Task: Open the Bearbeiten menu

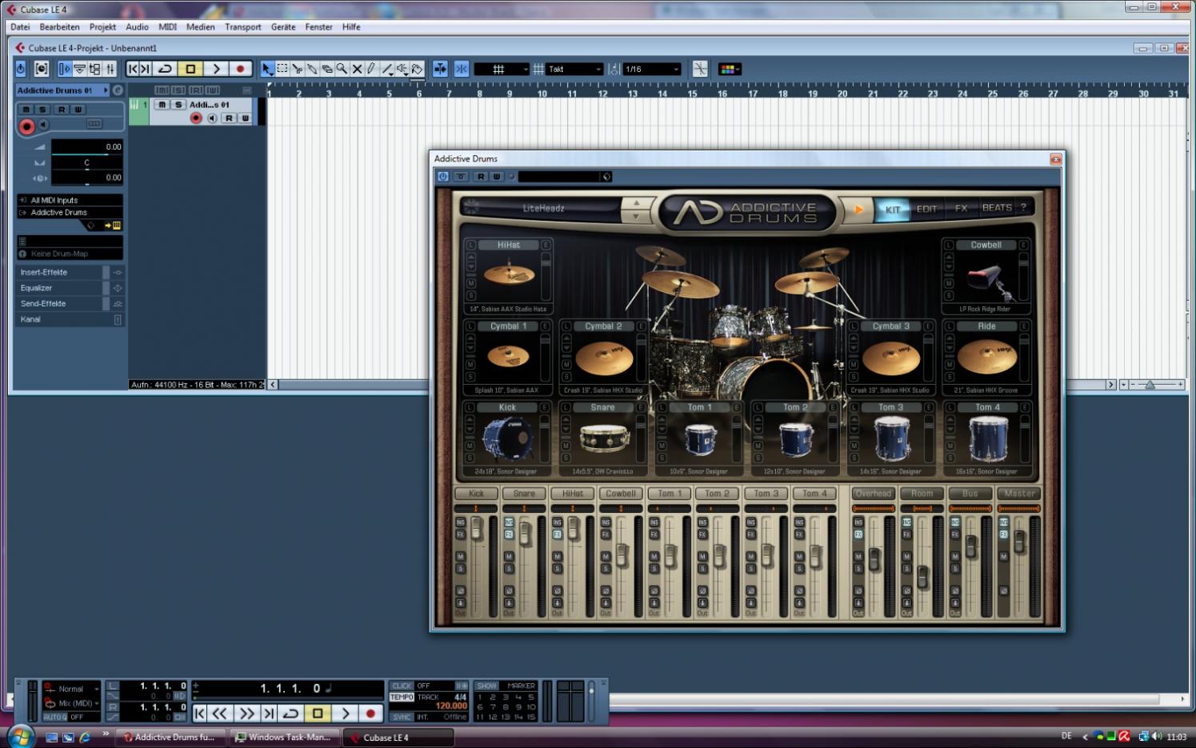Action: pos(60,26)
